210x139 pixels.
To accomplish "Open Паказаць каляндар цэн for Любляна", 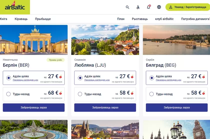I will [97, 80].
